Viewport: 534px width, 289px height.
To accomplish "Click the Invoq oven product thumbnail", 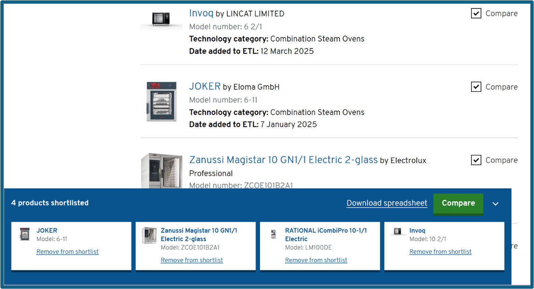I will (162, 19).
